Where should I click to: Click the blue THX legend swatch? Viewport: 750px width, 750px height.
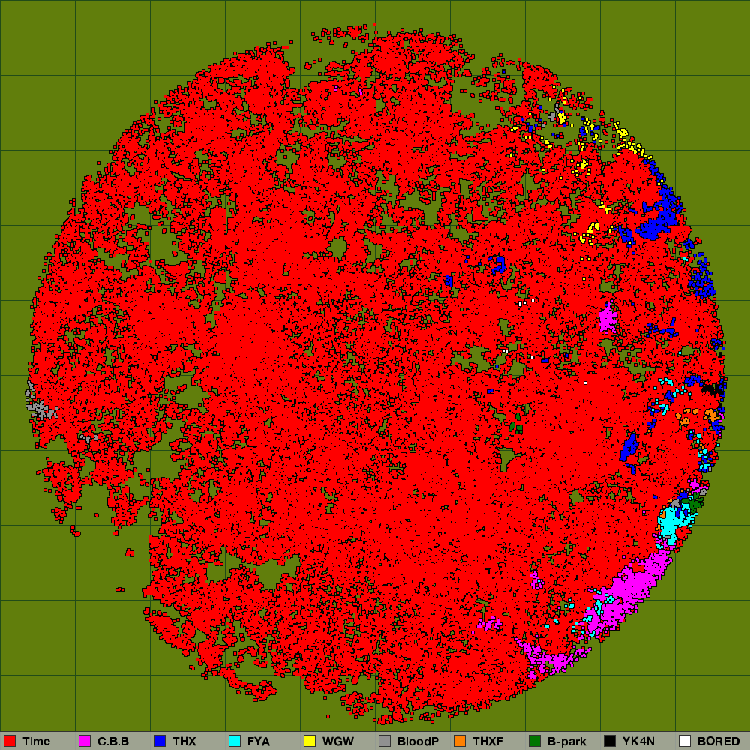click(160, 742)
